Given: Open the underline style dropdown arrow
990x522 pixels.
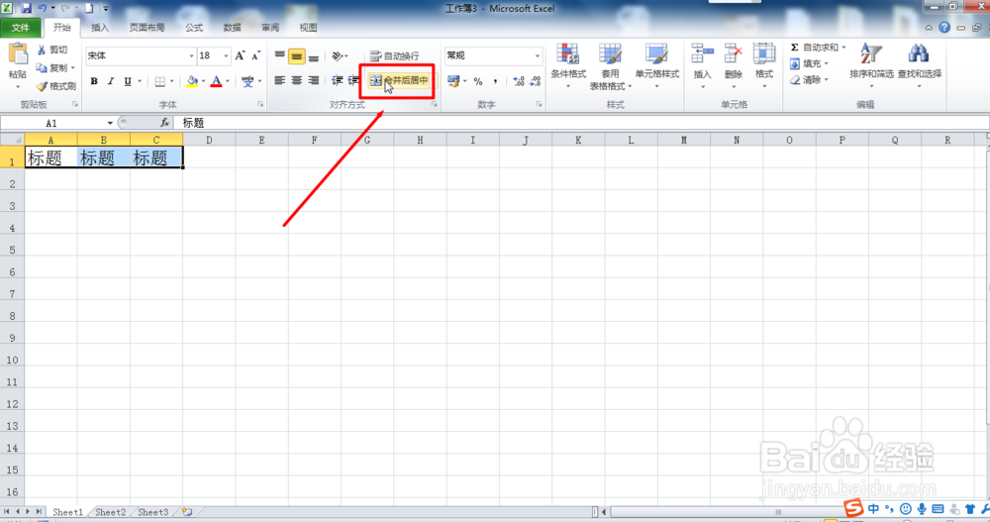Looking at the screenshot, I should tap(140, 81).
